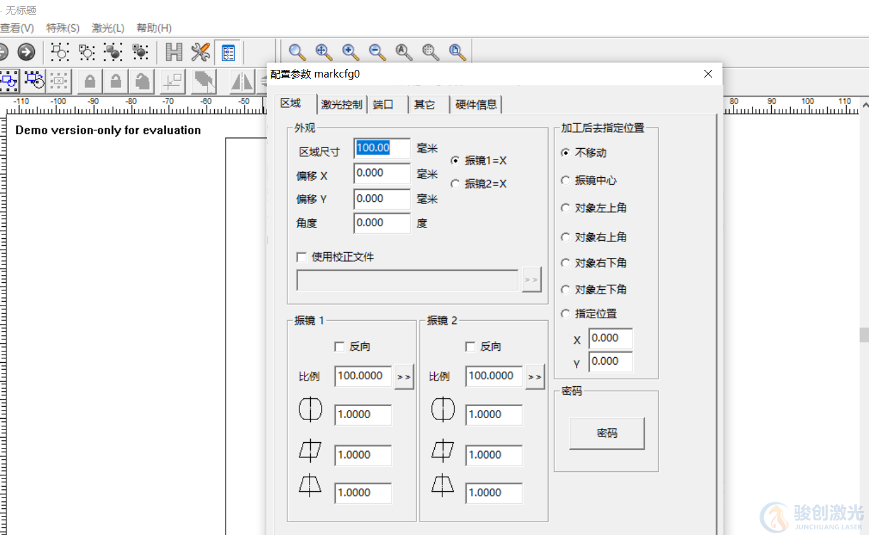869x535 pixels.
Task: Open the 特殊(S) menu
Action: coord(62,28)
